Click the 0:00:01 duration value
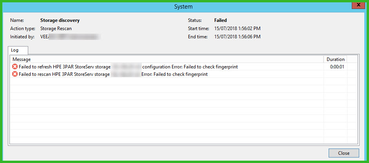 [x=337, y=67]
